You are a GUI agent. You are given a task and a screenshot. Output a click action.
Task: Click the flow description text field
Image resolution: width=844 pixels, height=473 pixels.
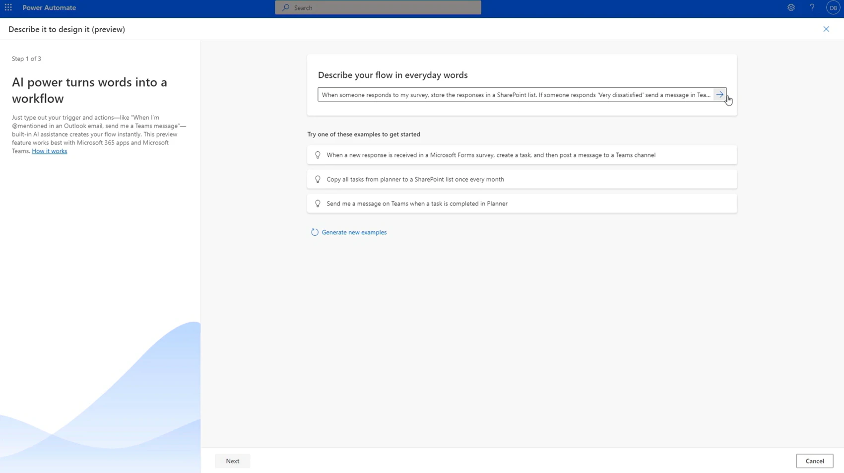tap(516, 94)
